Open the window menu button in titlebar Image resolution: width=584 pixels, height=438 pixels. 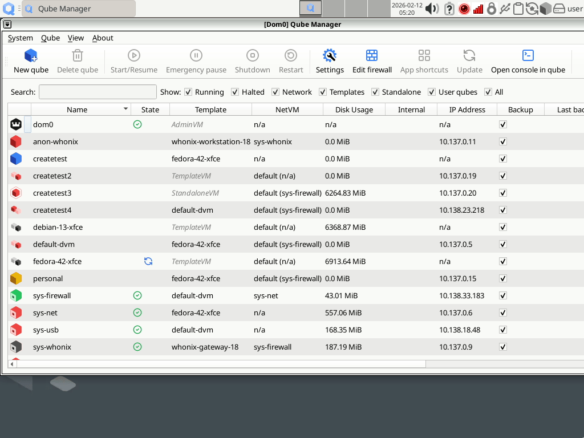[7, 25]
